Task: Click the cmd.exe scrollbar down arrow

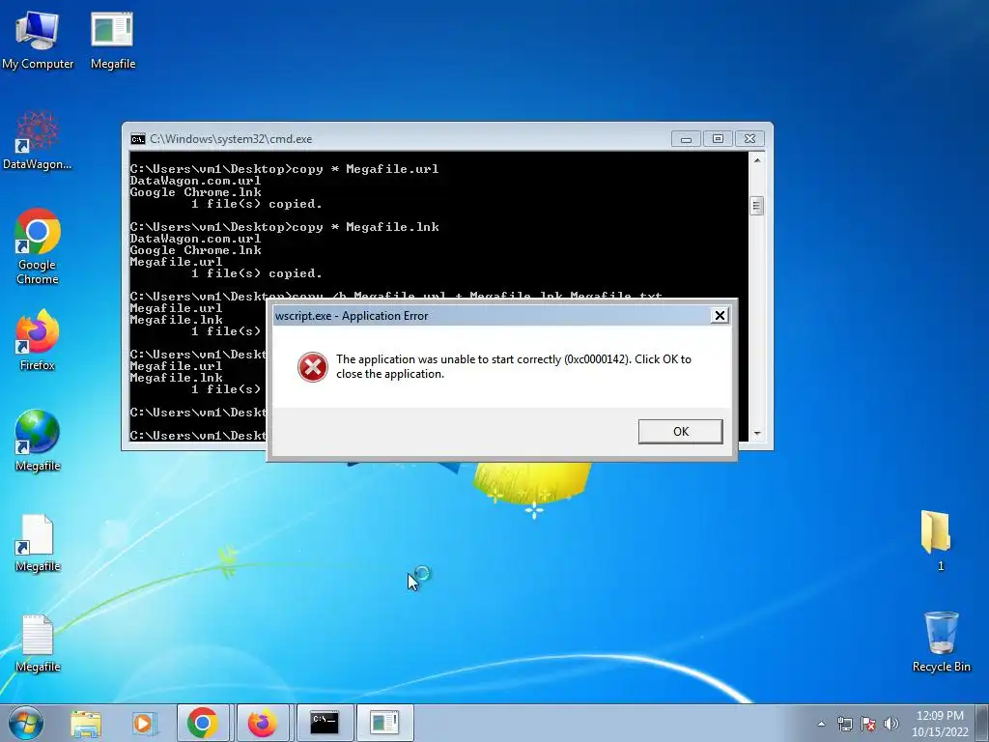Action: point(757,434)
